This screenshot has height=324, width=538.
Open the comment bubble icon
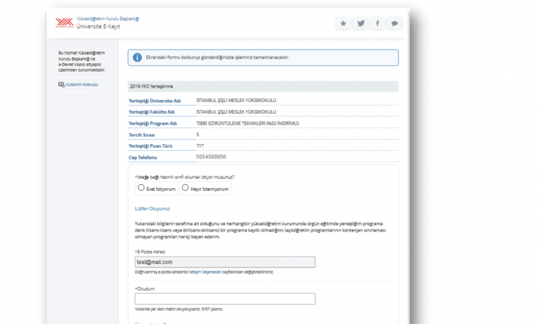coord(395,23)
